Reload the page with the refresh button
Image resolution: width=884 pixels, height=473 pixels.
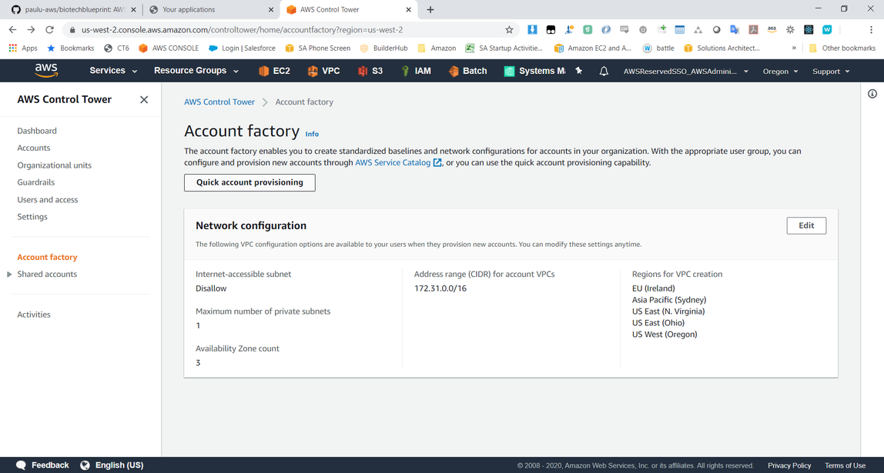click(x=49, y=30)
